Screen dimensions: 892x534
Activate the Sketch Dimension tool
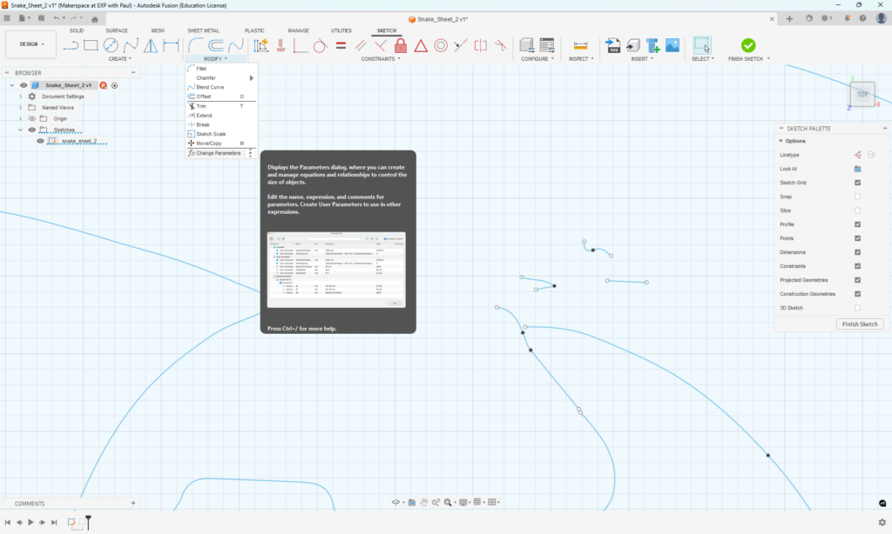coord(261,45)
